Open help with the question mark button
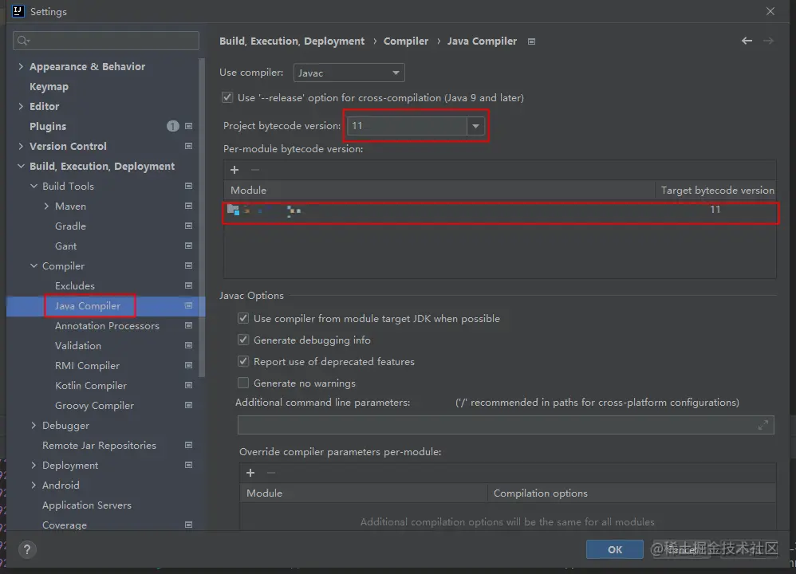 click(x=27, y=549)
